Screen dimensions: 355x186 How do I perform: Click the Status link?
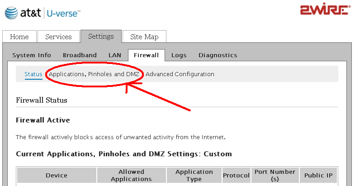click(x=33, y=74)
